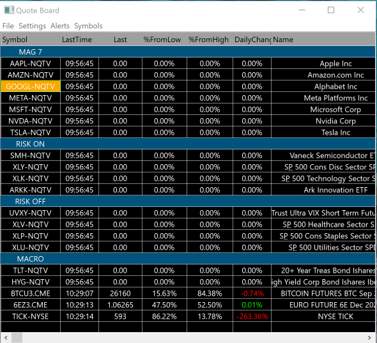Image resolution: width=377 pixels, height=343 pixels.
Task: Maximize the Quote Board window
Action: pyautogui.click(x=331, y=10)
